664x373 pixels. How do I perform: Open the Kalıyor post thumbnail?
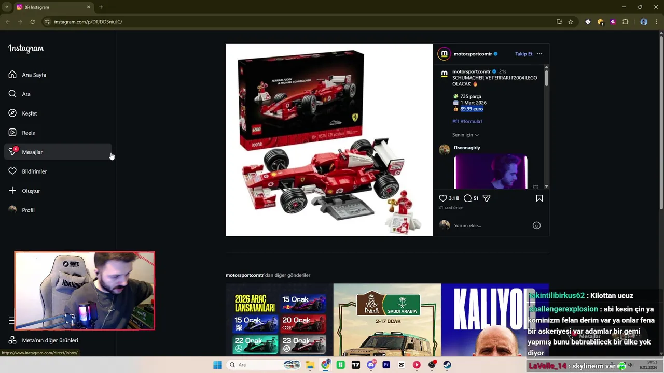coord(495,320)
